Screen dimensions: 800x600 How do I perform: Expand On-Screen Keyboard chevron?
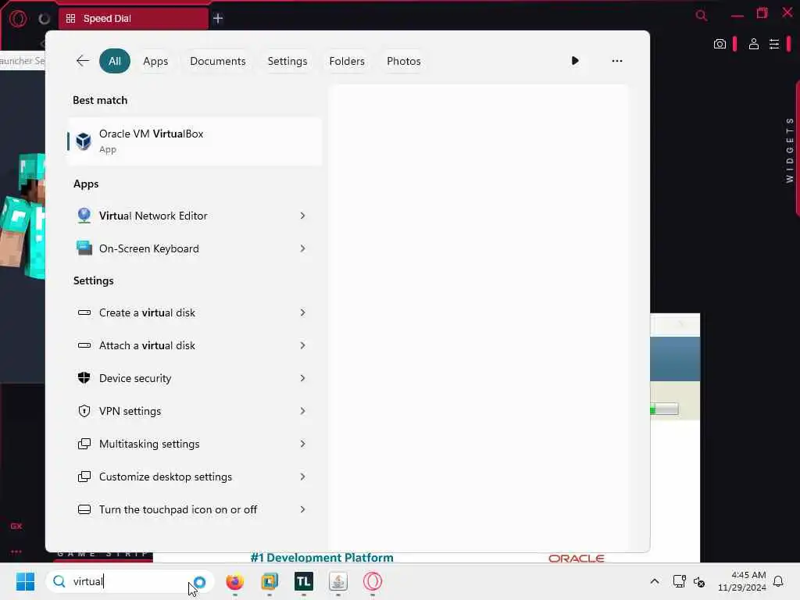coord(302,248)
